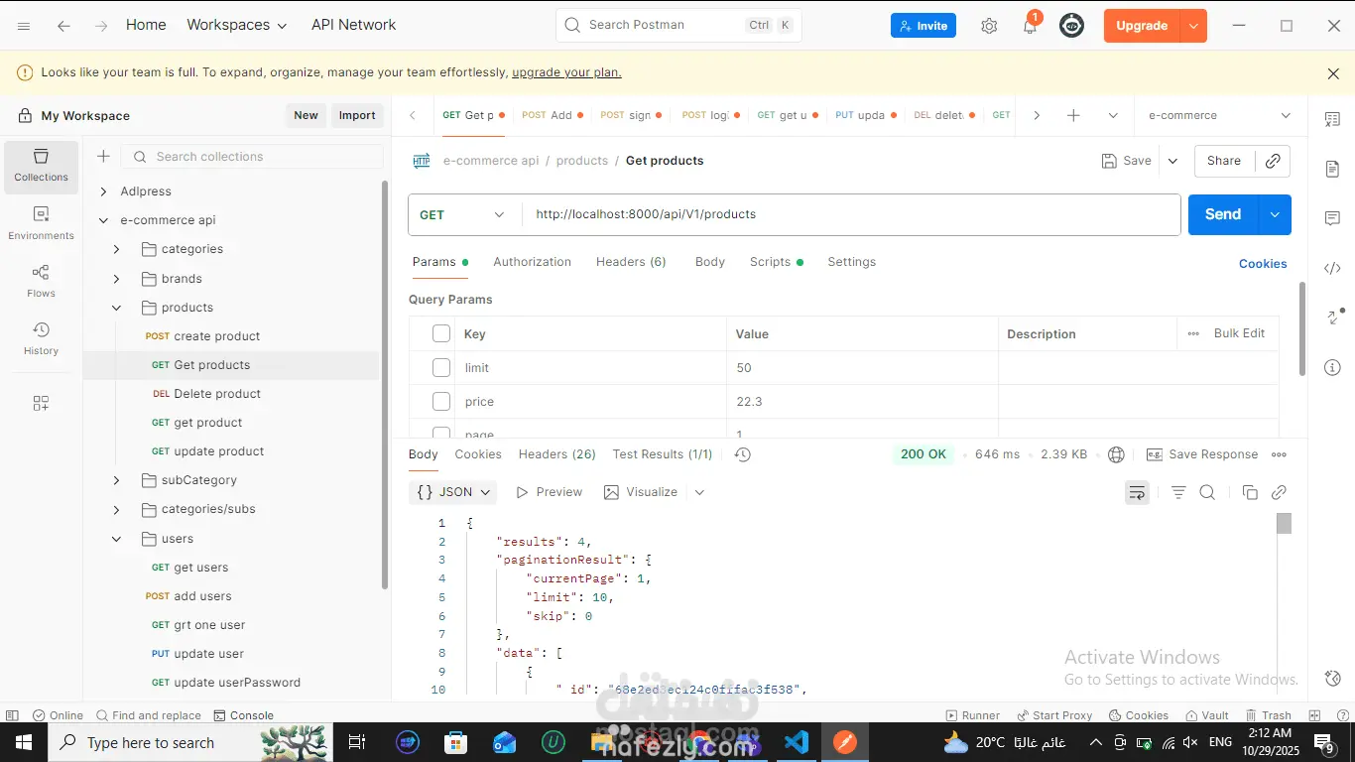Click the Bulk Edit link
1355x762 pixels.
[x=1239, y=333]
